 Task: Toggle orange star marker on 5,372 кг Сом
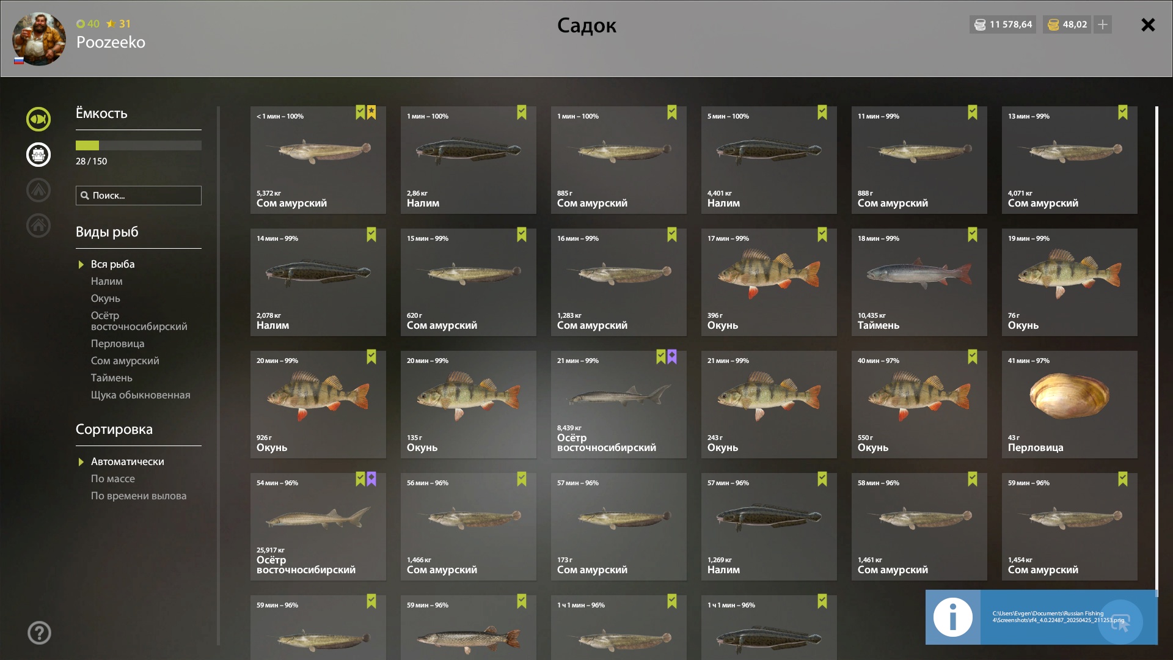[371, 112]
